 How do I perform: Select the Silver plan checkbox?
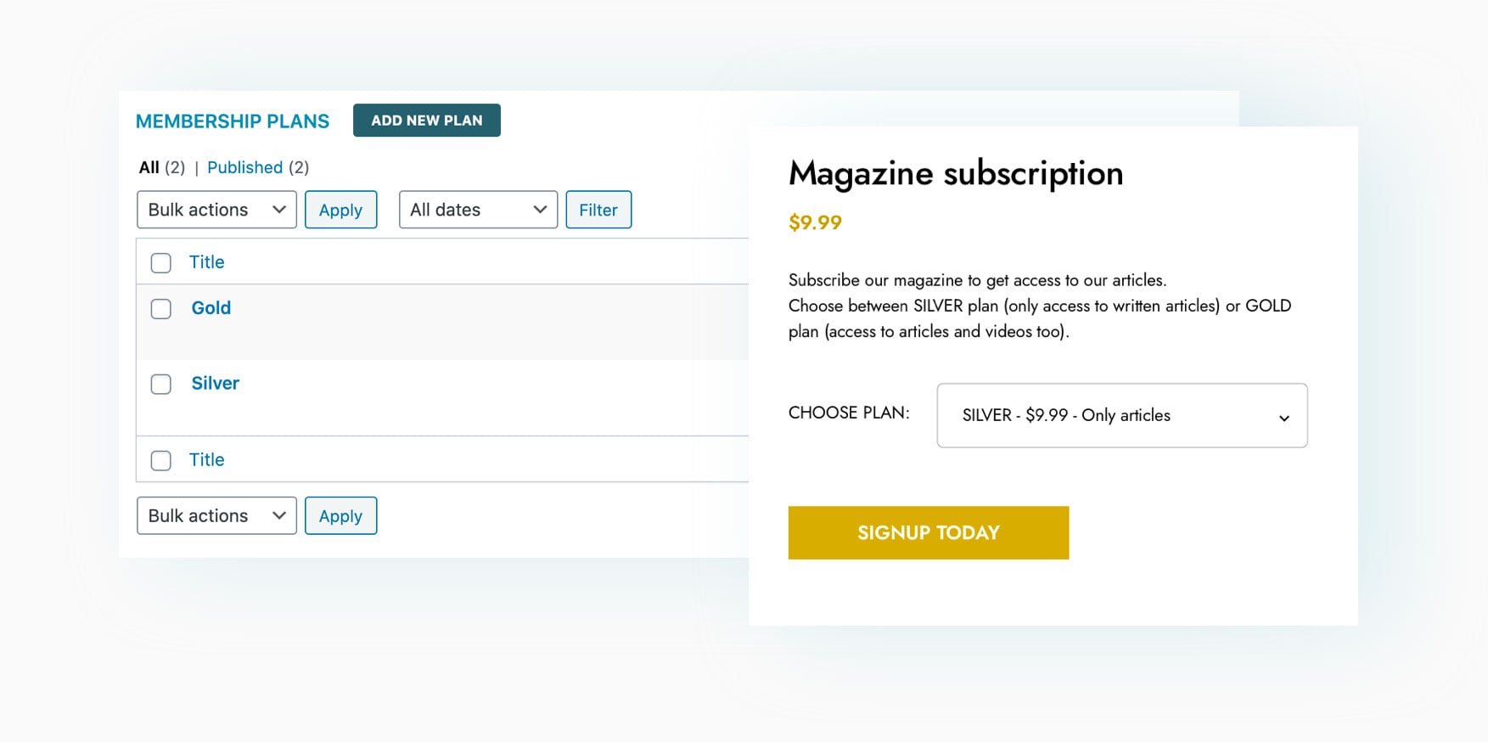pos(161,385)
